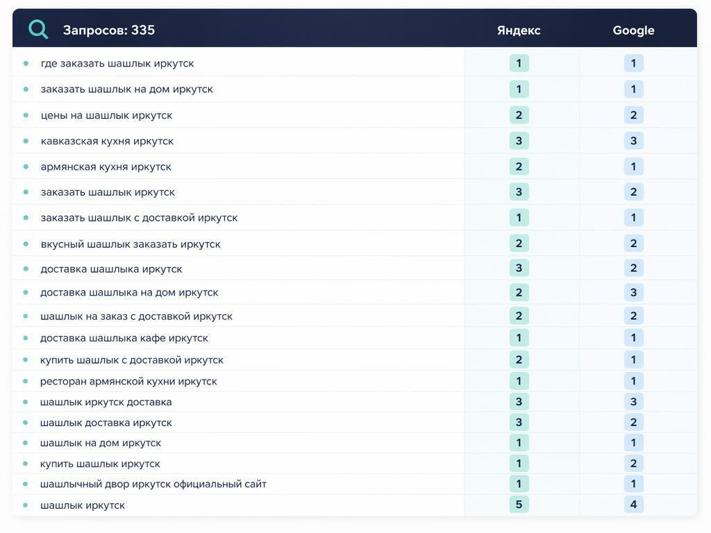
Task: Open query 'где заказать шашлык иркутск'
Action: tap(117, 63)
